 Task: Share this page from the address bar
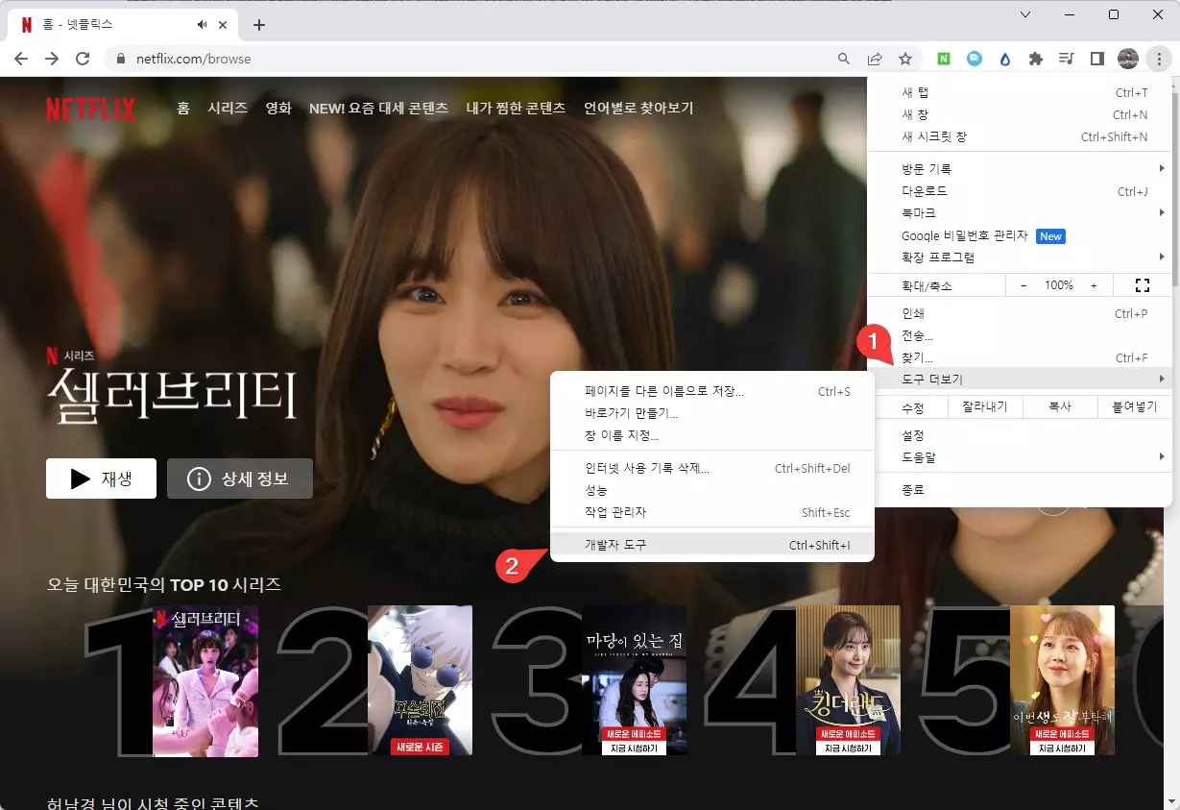(875, 59)
